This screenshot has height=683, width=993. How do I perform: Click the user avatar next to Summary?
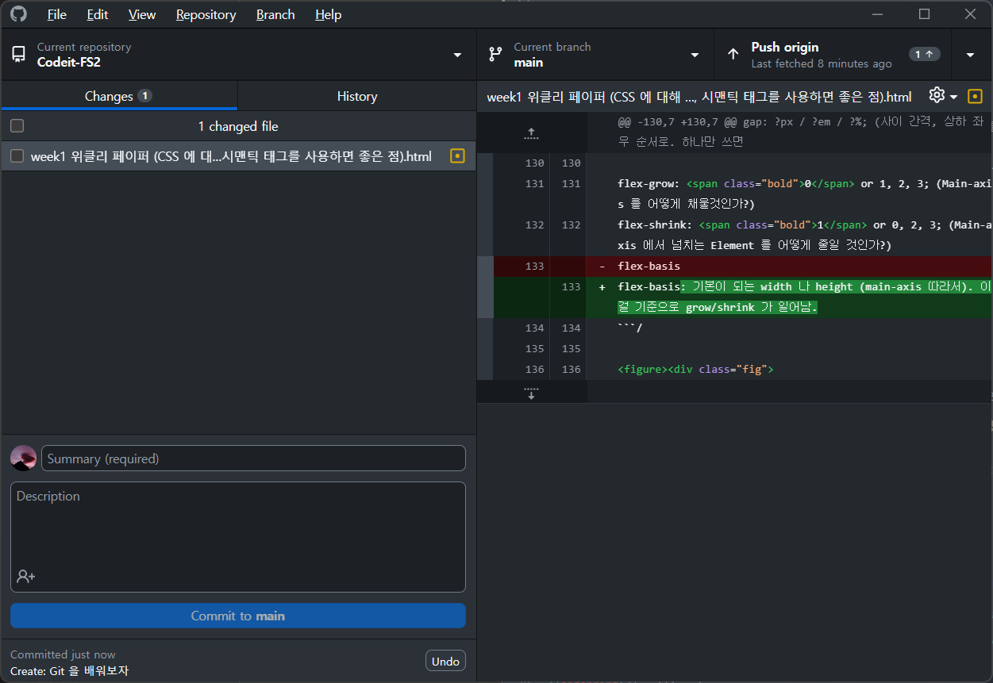tap(23, 458)
